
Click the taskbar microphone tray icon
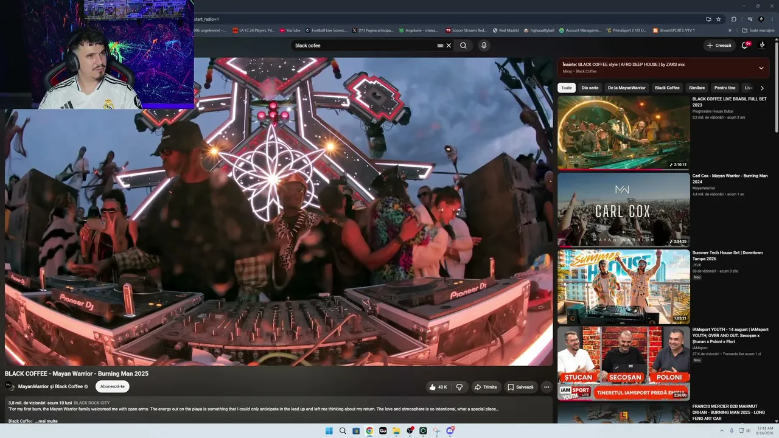tap(732, 431)
